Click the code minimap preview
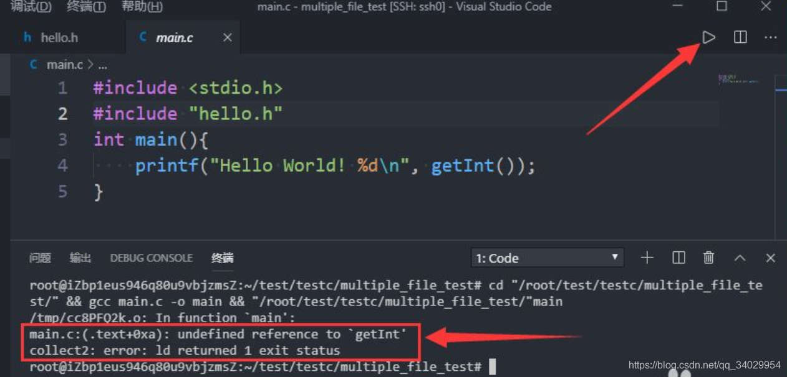 coord(739,80)
